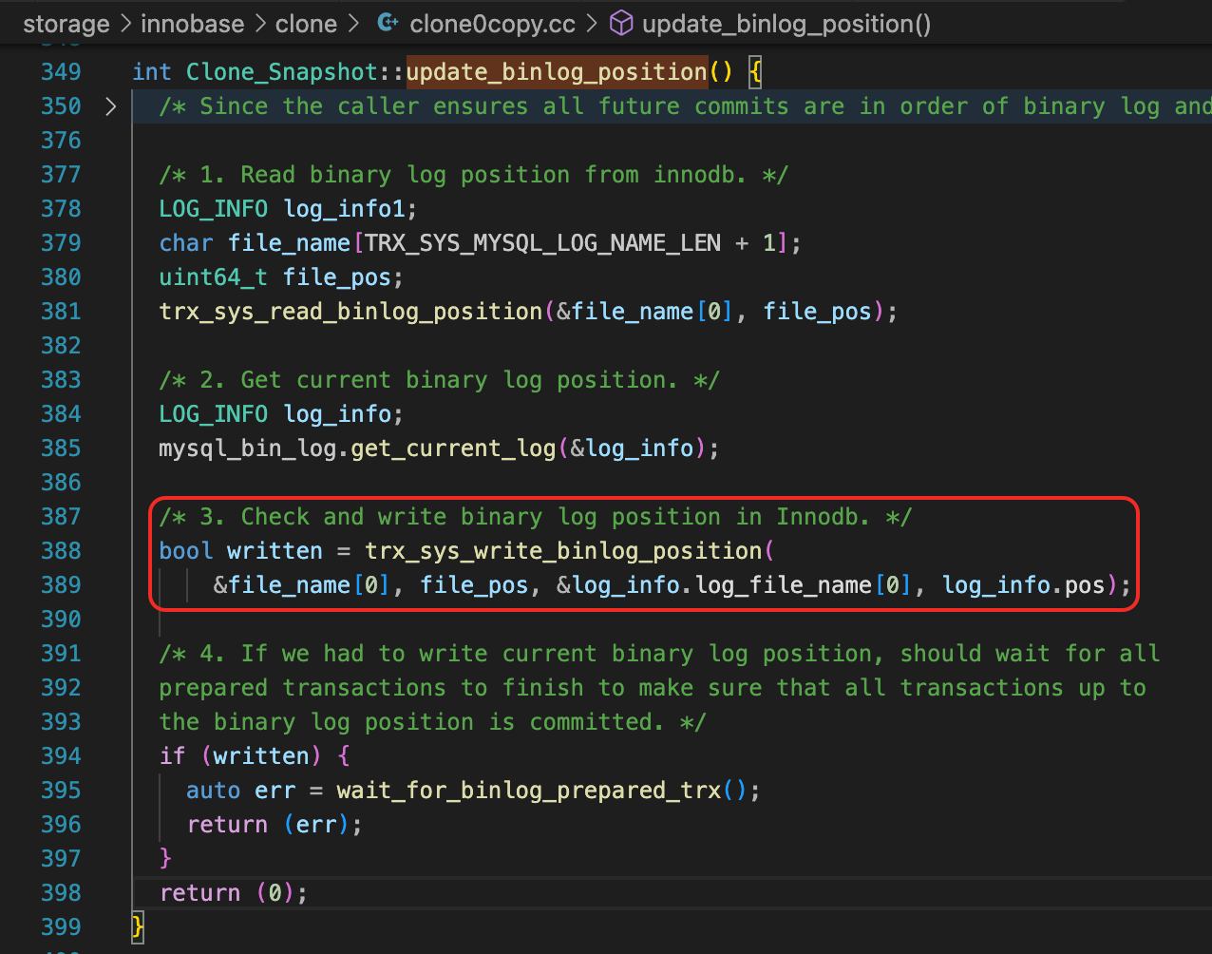Select line number 395 in the gutter
The image size is (1212, 954).
(61, 791)
